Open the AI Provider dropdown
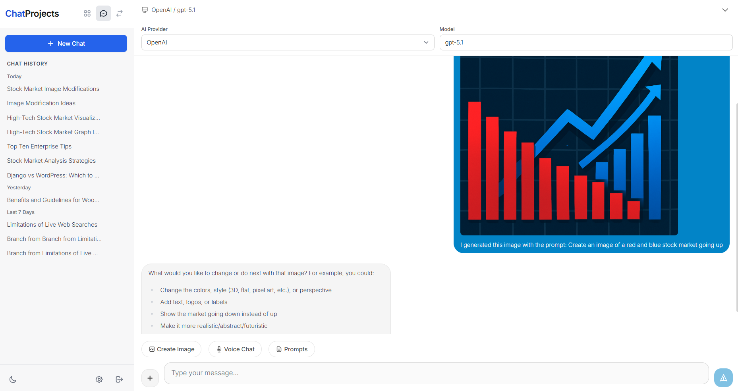The width and height of the screenshot is (738, 391). click(x=287, y=42)
